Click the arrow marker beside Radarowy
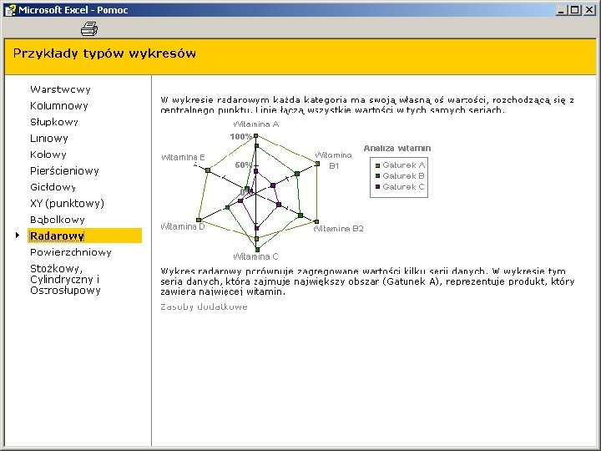Screen dimensions: 601x451 [x=18, y=235]
